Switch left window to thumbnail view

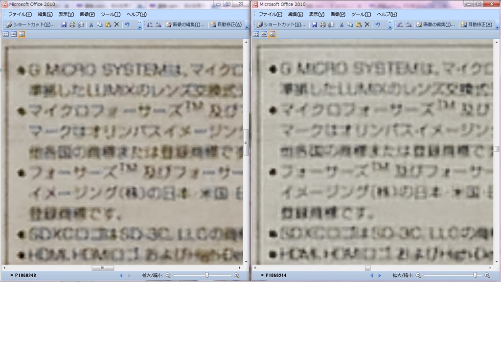tap(6, 34)
